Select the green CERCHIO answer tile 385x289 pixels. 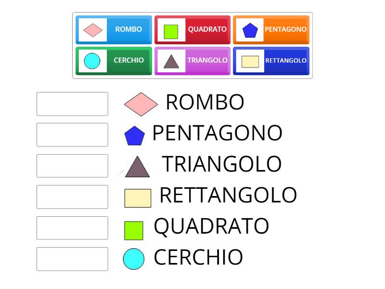pos(114,61)
